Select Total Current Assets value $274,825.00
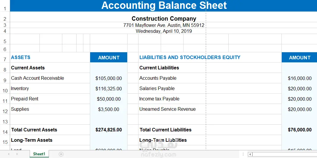Viewport: 317px width, 158px height. click(109, 130)
